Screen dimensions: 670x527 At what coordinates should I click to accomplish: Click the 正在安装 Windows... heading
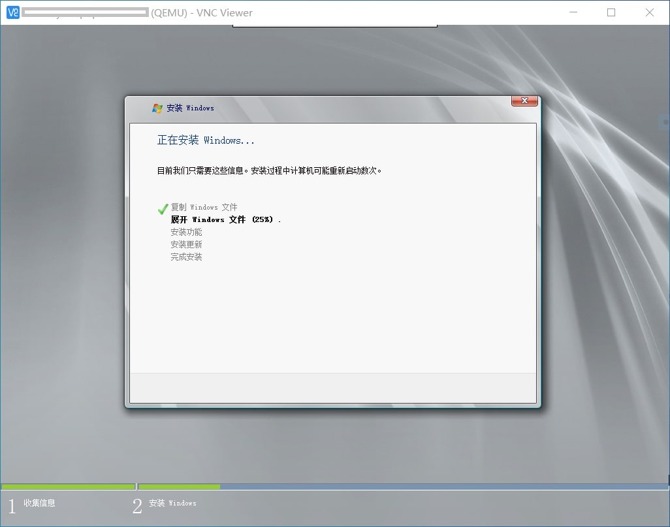(206, 140)
